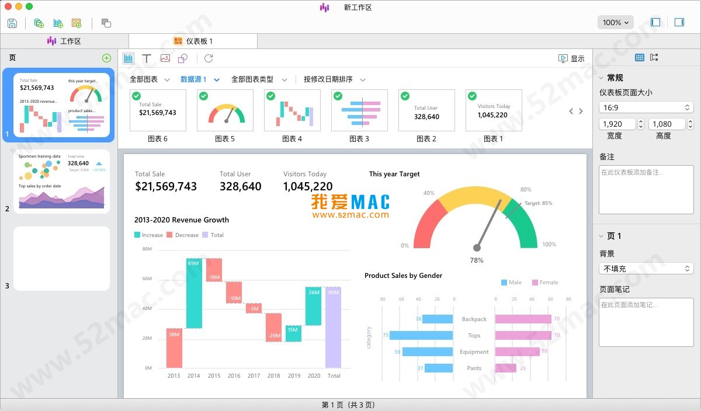Switch to the 工作区 tab

pyautogui.click(x=64, y=41)
